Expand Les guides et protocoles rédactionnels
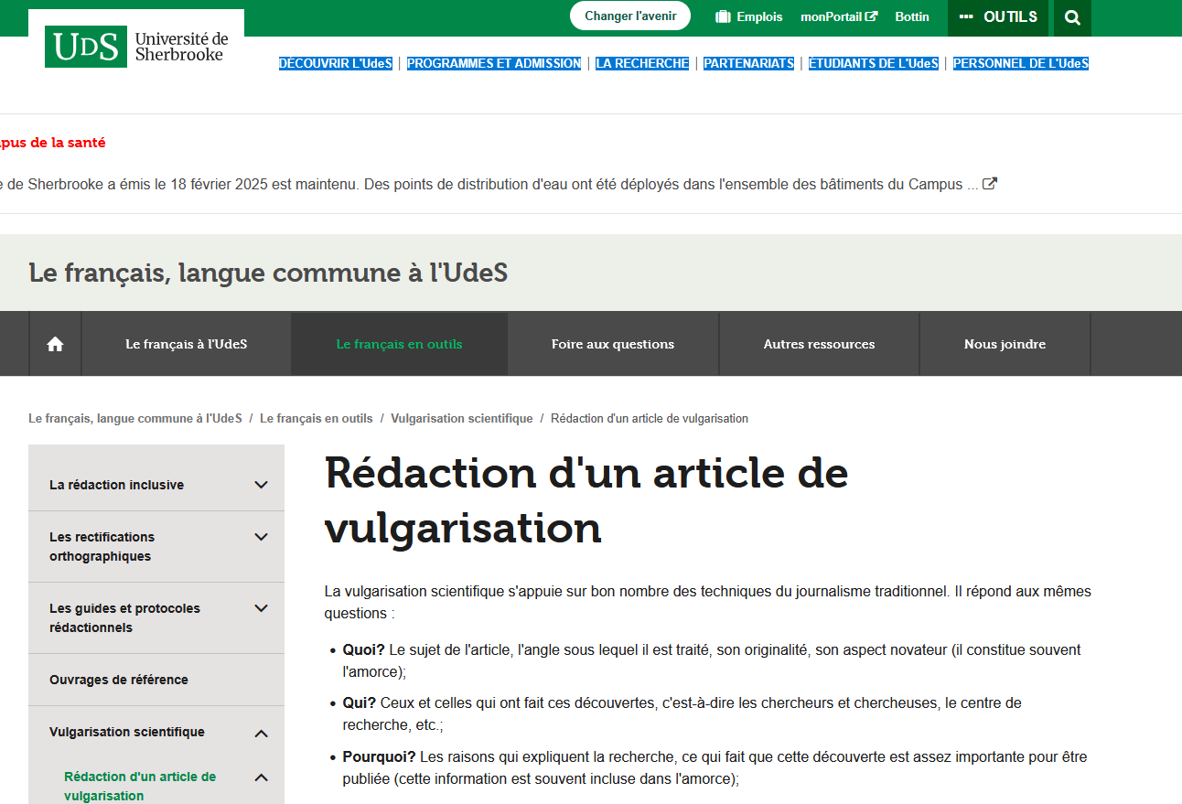Viewport: 1182px width, 804px height. click(261, 608)
